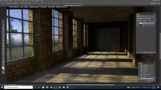The image size is (161, 90).
Task: Hide Layer 0 with its eye icon
Action: (137, 25)
